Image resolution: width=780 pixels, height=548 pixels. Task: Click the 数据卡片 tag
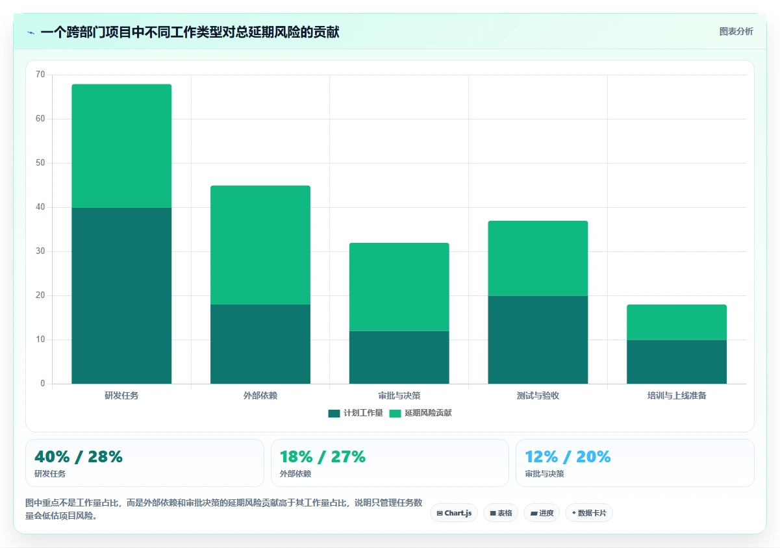(589, 513)
